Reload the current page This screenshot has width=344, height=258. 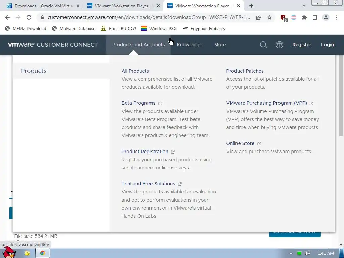point(29,17)
